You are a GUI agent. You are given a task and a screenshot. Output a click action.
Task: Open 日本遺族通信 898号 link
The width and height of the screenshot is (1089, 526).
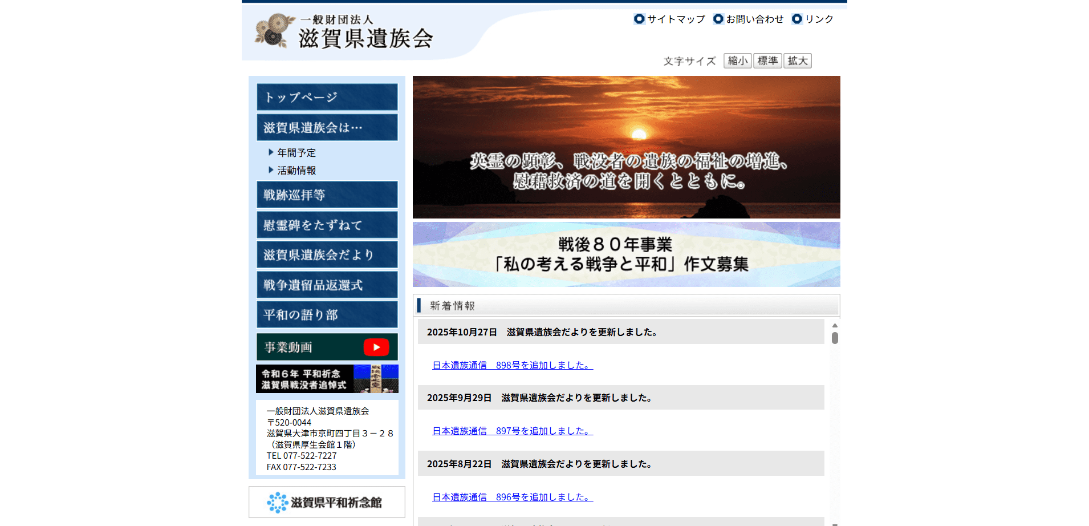[511, 365]
